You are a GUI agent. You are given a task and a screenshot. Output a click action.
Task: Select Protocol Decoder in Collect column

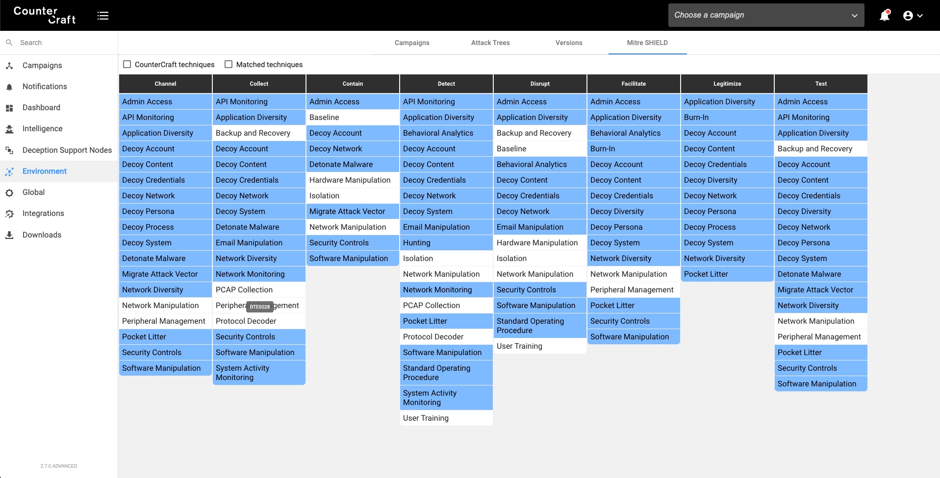coord(259,321)
